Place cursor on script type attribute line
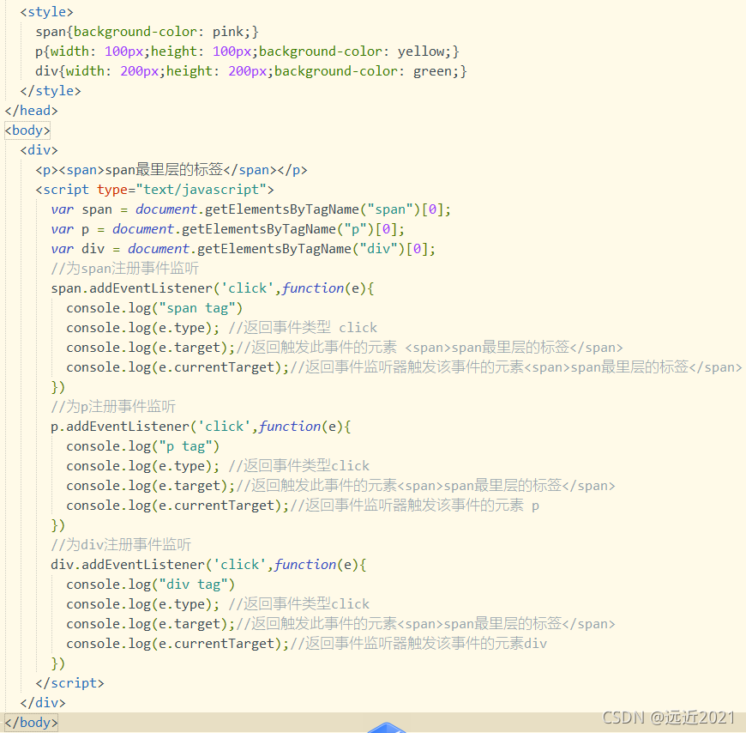The width and height of the screenshot is (746, 733). pyautogui.click(x=154, y=190)
